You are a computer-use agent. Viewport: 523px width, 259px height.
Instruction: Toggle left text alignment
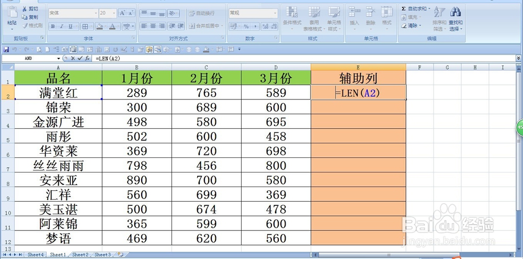(x=144, y=26)
